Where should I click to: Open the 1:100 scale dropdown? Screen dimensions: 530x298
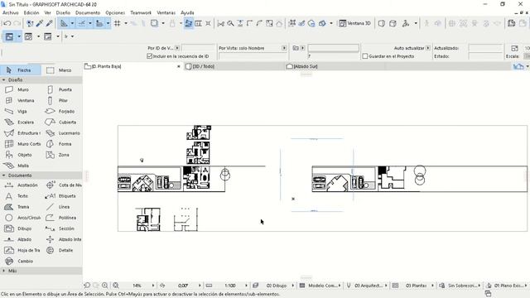tap(246, 286)
